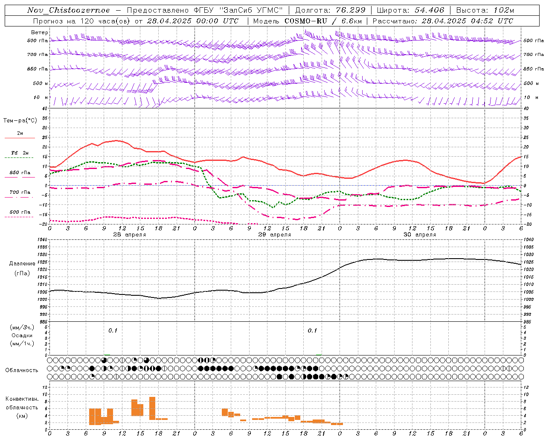Select the 2м temperature legend label

pos(20,133)
